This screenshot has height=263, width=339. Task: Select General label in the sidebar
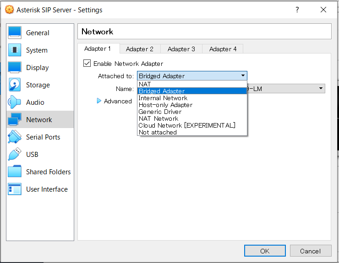(x=38, y=33)
